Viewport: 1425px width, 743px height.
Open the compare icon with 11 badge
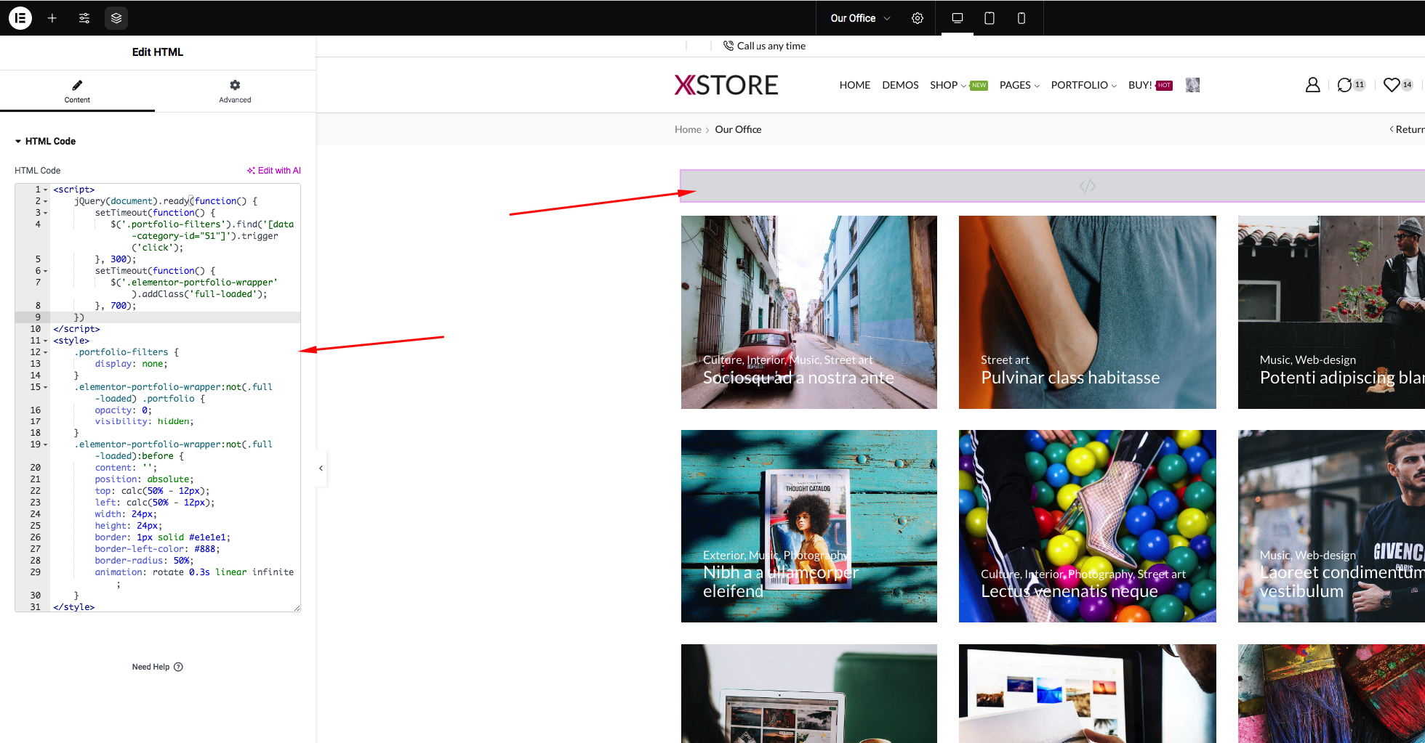pyautogui.click(x=1351, y=85)
